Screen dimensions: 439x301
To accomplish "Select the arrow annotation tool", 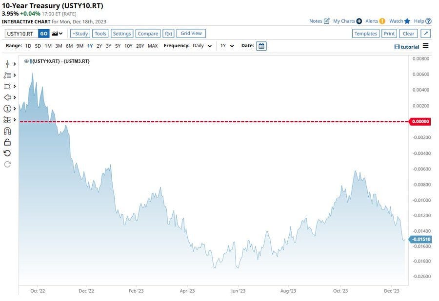I will (7, 97).
